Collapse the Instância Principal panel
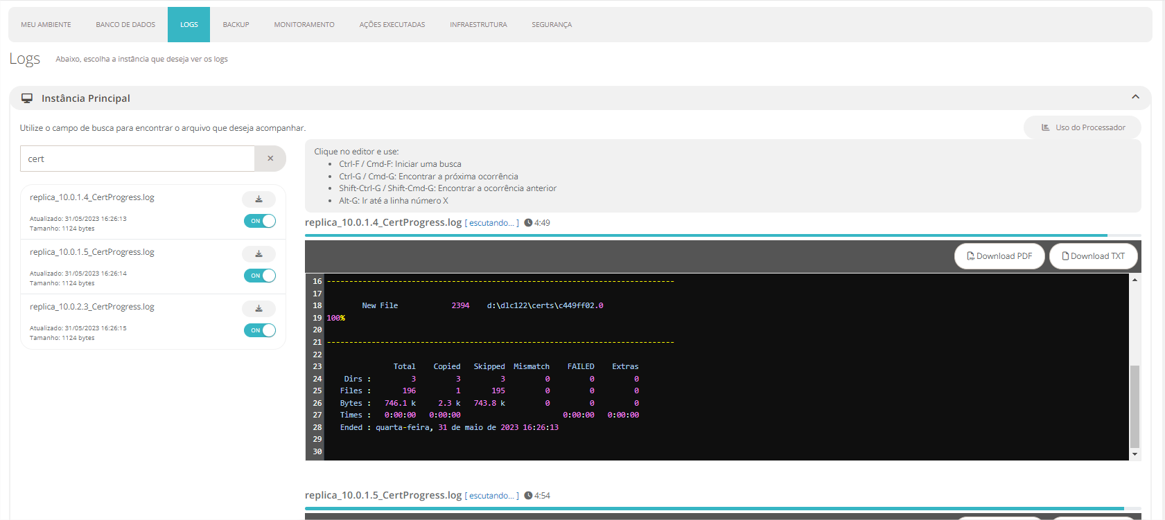 tap(1135, 97)
